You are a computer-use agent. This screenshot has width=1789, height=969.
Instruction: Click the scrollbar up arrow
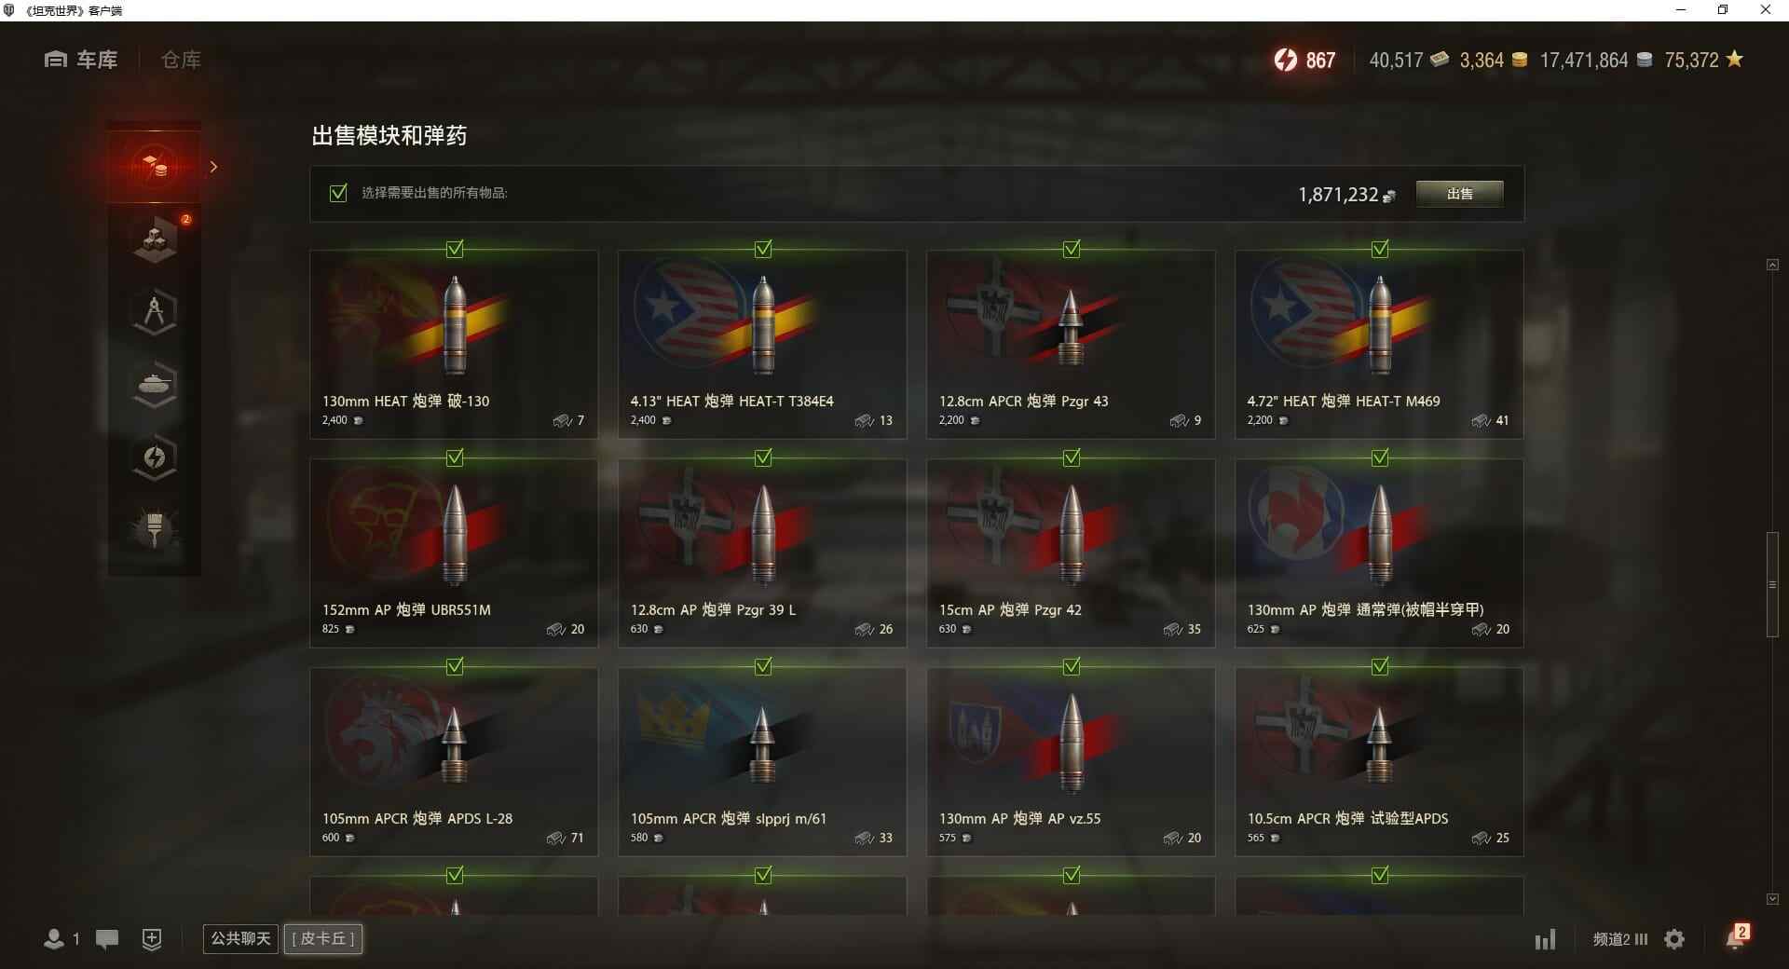point(1772,265)
